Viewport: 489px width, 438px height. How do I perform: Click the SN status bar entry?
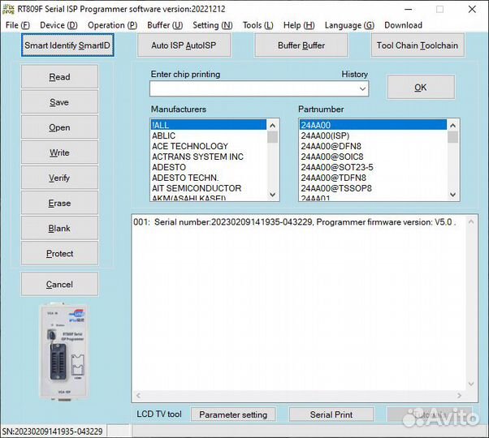tap(52, 432)
